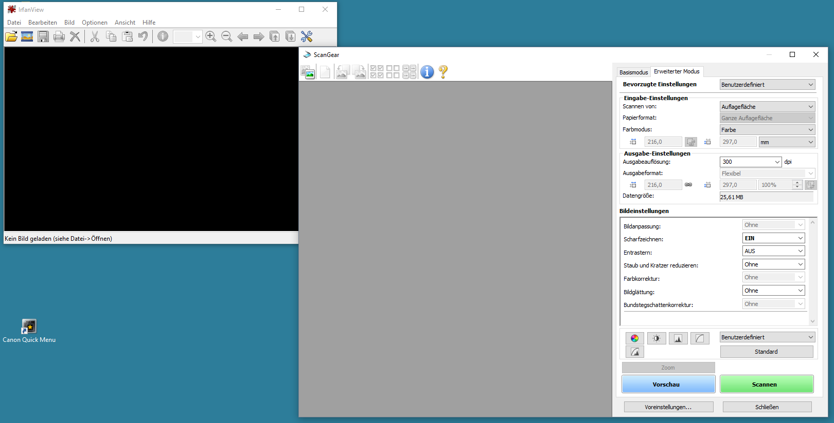Click the ScanGear deselect all frames icon
This screenshot has height=423, width=834.
tap(393, 72)
